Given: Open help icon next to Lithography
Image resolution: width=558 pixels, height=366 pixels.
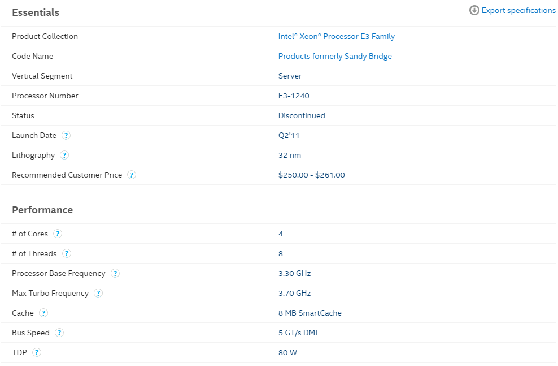Looking at the screenshot, I should (x=64, y=156).
